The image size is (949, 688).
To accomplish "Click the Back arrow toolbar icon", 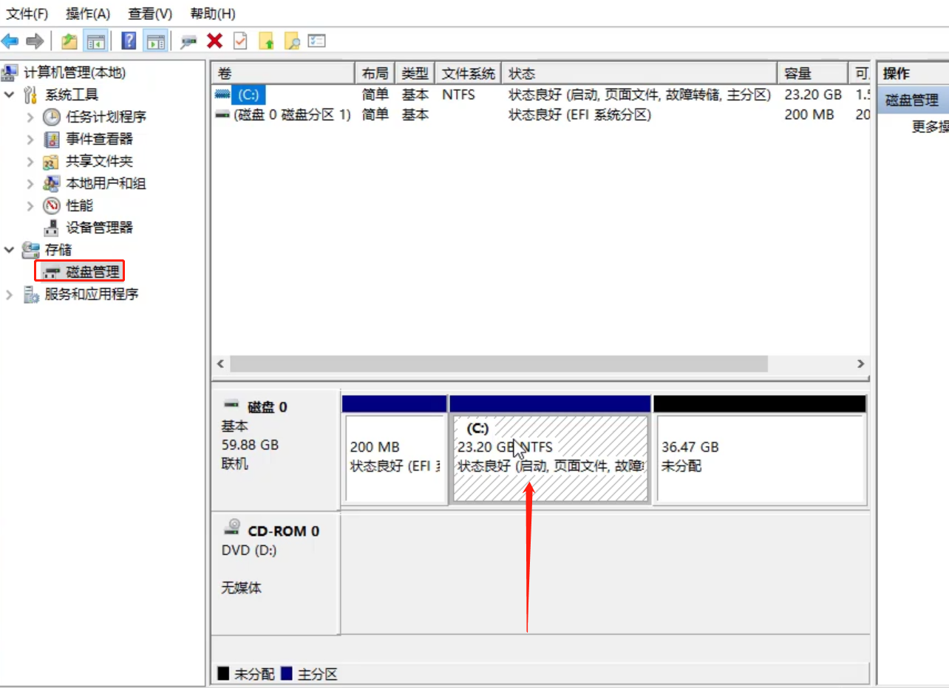I will click(x=10, y=41).
